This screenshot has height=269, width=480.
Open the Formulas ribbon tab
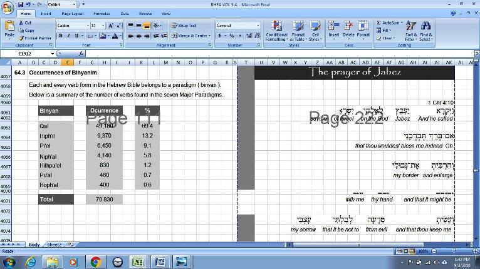pyautogui.click(x=102, y=13)
